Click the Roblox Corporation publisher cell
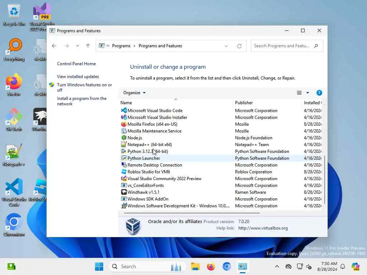367x275 pixels. tap(253, 172)
